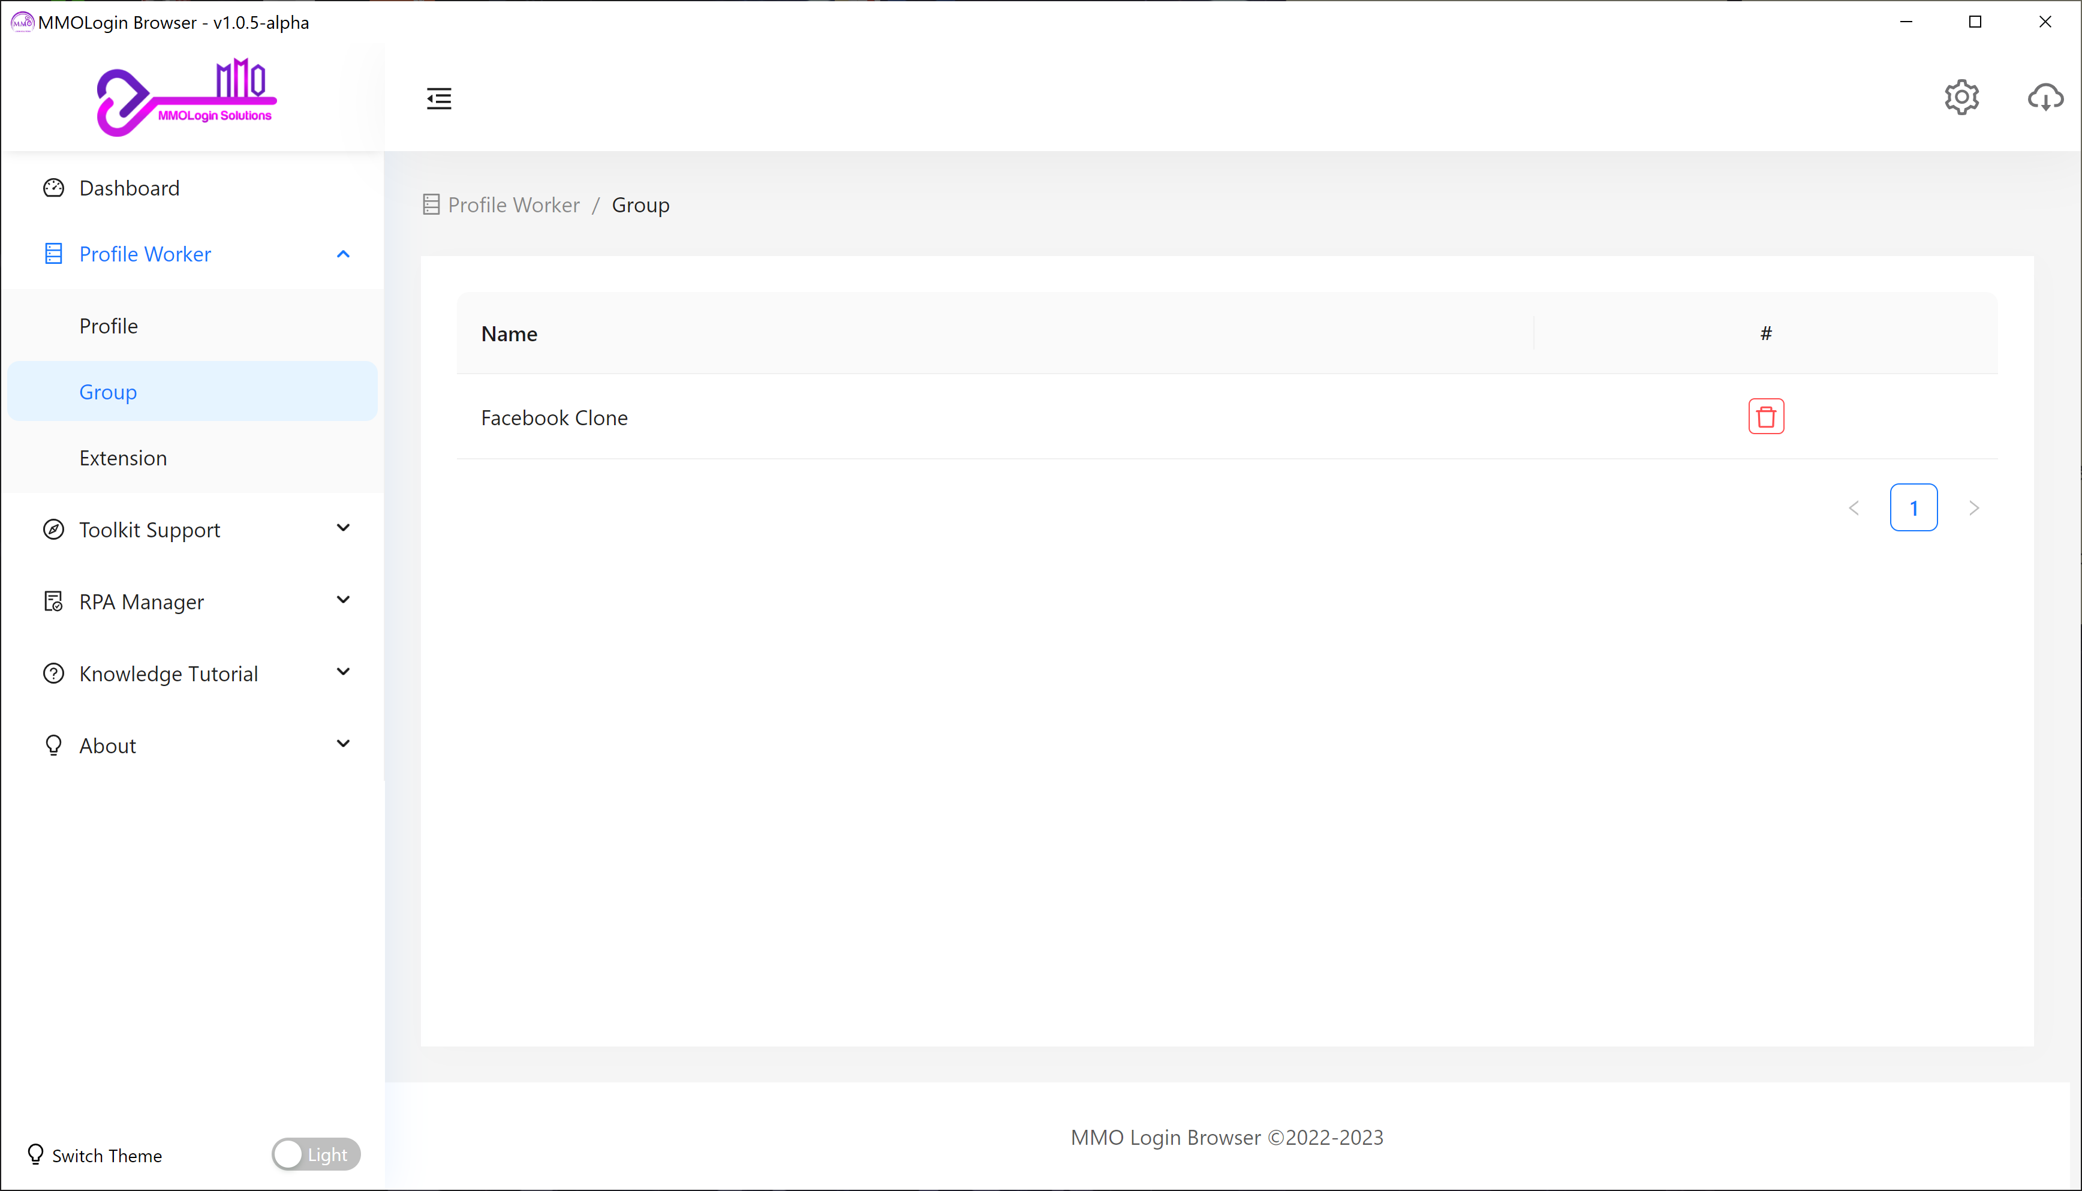
Task: Toggle the Light theme switch
Action: pyautogui.click(x=315, y=1154)
